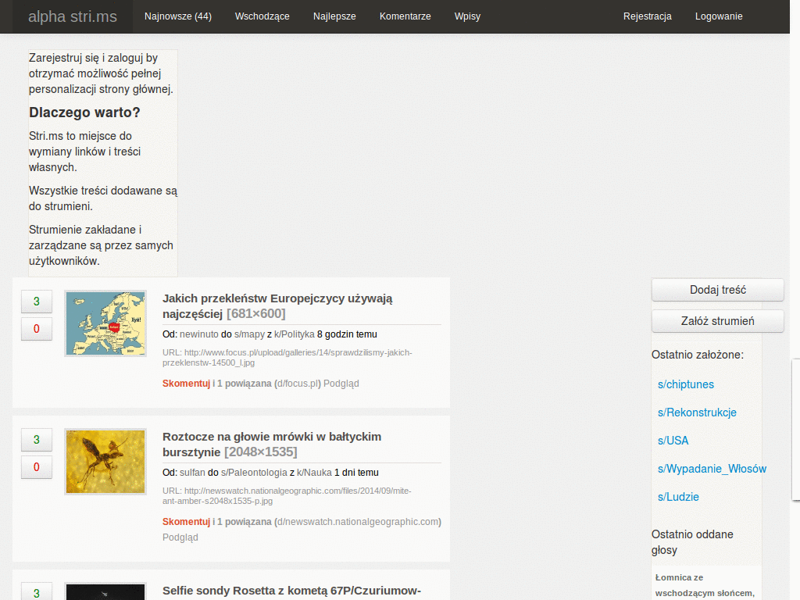
Task: Click Podgląd on the amber ant post
Action: click(180, 537)
